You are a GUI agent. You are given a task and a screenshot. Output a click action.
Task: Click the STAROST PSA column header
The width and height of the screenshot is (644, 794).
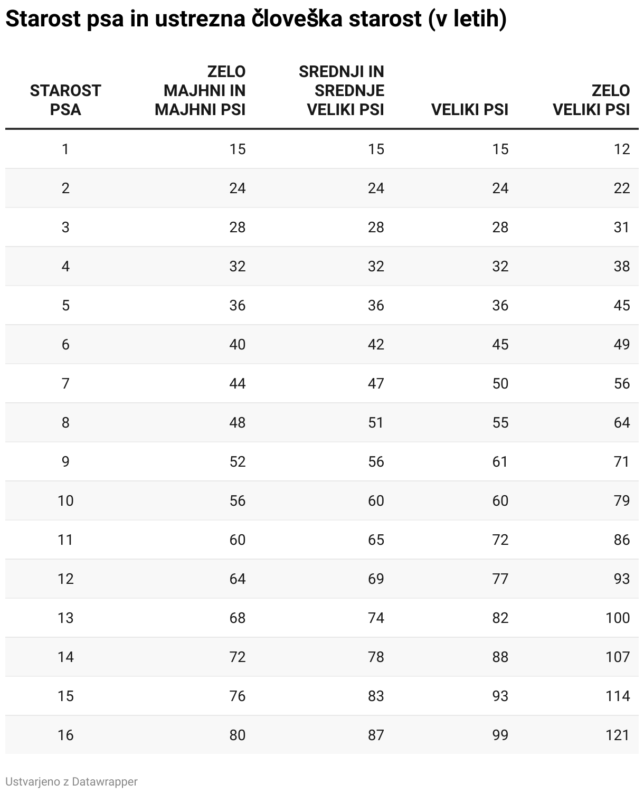[x=65, y=100]
